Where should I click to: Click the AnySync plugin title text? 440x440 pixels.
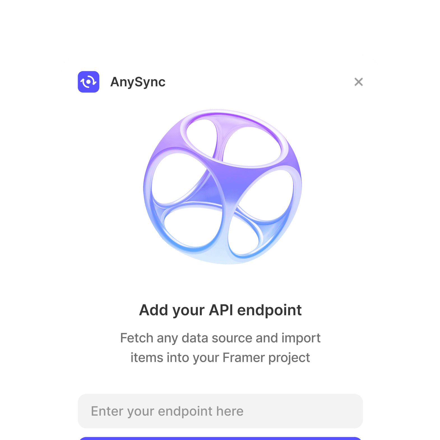tap(138, 82)
